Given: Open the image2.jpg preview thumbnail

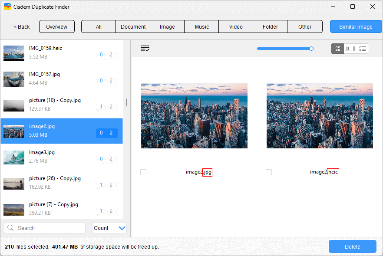Looking at the screenshot, I should click(194, 115).
